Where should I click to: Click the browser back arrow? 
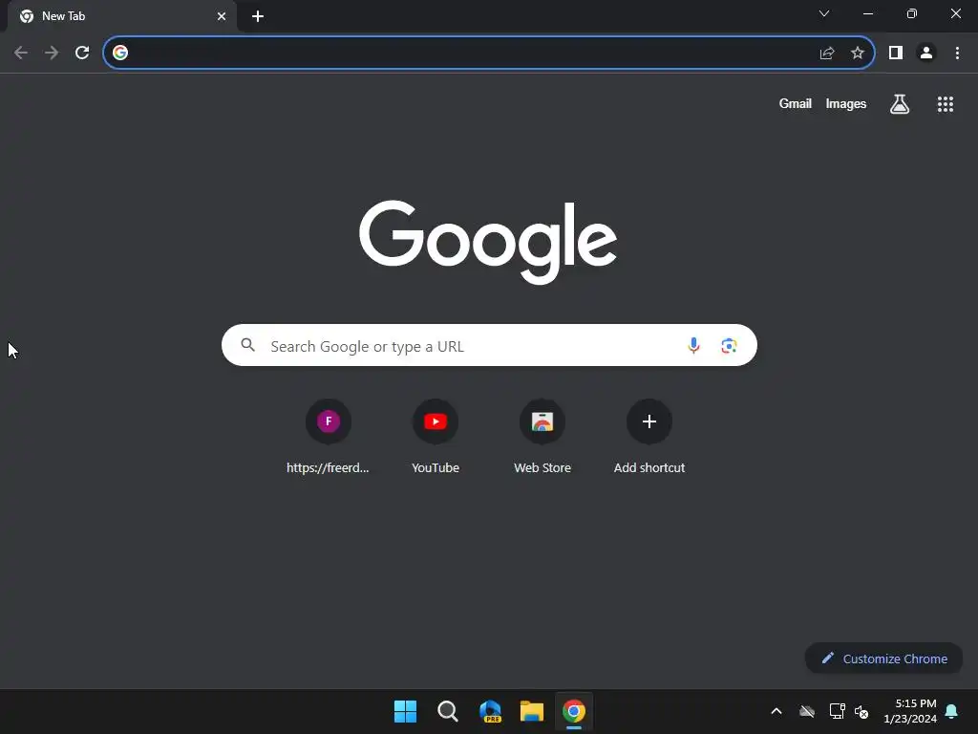(x=21, y=54)
